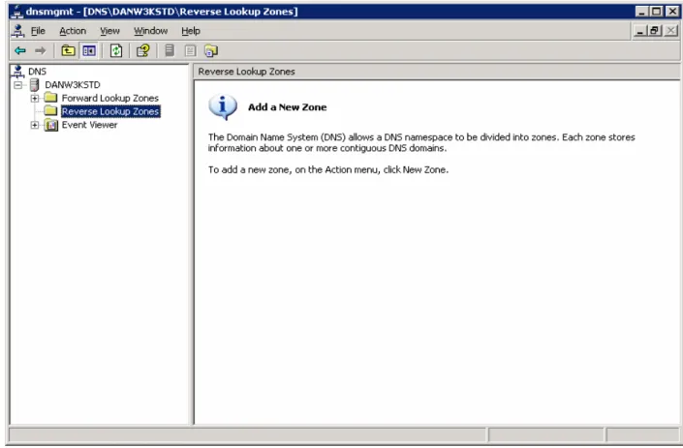683x448 pixels.
Task: Click the Up one level folder icon
Action: (x=68, y=51)
